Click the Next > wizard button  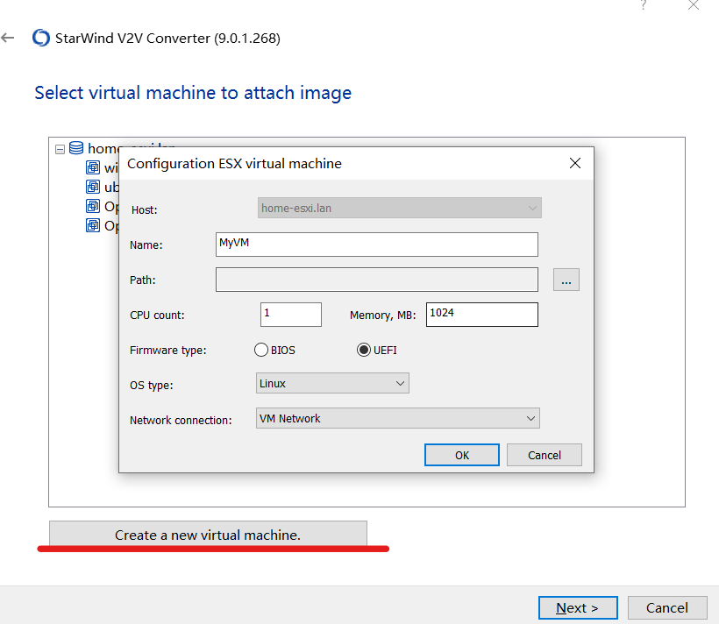click(578, 608)
